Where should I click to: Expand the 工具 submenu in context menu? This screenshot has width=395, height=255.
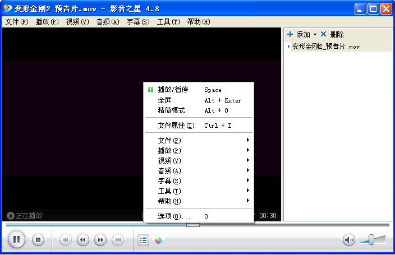pos(169,191)
